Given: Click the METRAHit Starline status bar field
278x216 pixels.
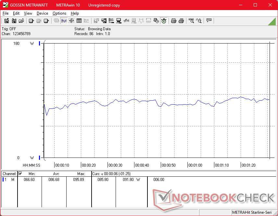Looking at the screenshot, I should pyautogui.click(x=253, y=212).
